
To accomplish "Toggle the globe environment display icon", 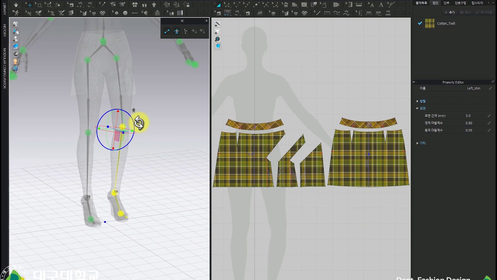I will coord(16,69).
